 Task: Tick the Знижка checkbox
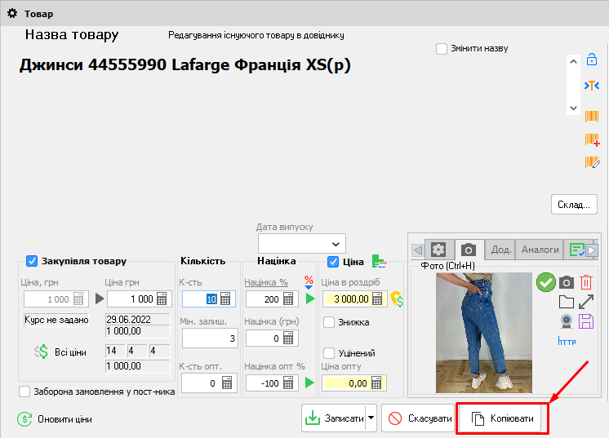[x=329, y=322]
